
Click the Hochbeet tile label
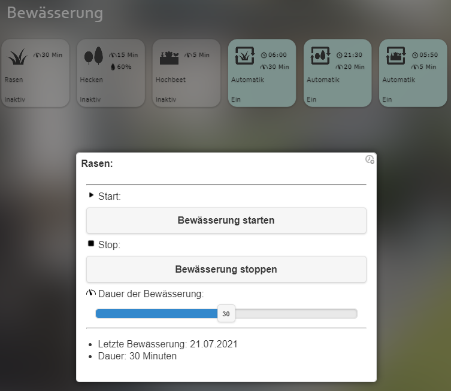(x=171, y=80)
